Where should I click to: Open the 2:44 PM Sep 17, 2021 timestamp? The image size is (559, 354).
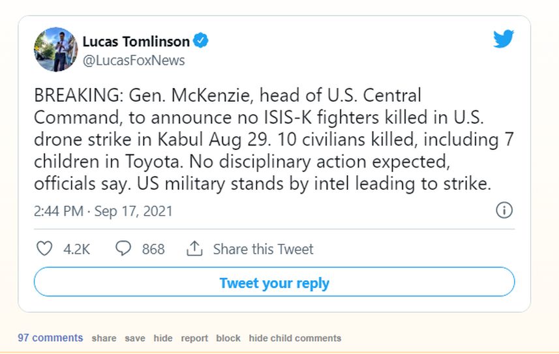tap(103, 211)
